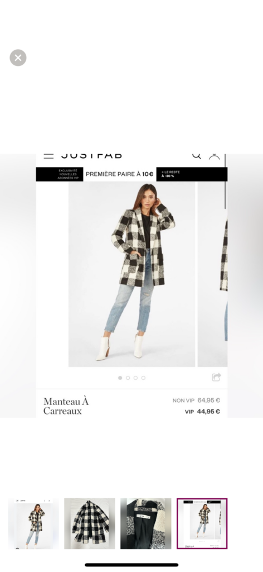Click the JustFab logo
Screen dimensions: 263x572
[x=92, y=156]
